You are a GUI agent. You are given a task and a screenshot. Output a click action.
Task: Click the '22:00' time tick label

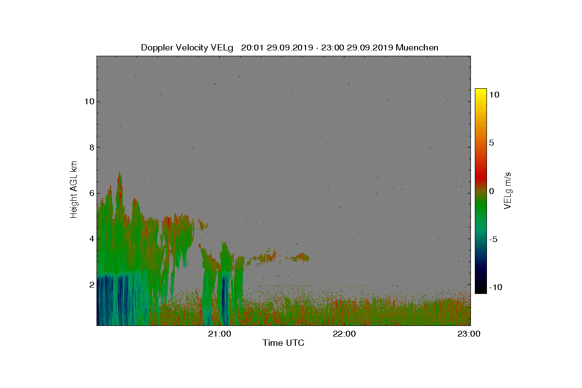tap(344, 334)
